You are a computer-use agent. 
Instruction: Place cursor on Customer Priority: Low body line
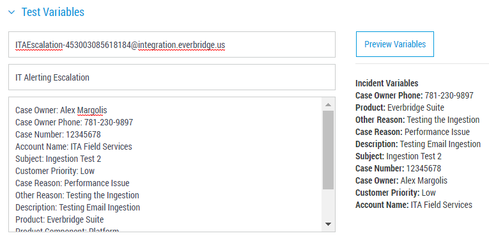(x=55, y=171)
